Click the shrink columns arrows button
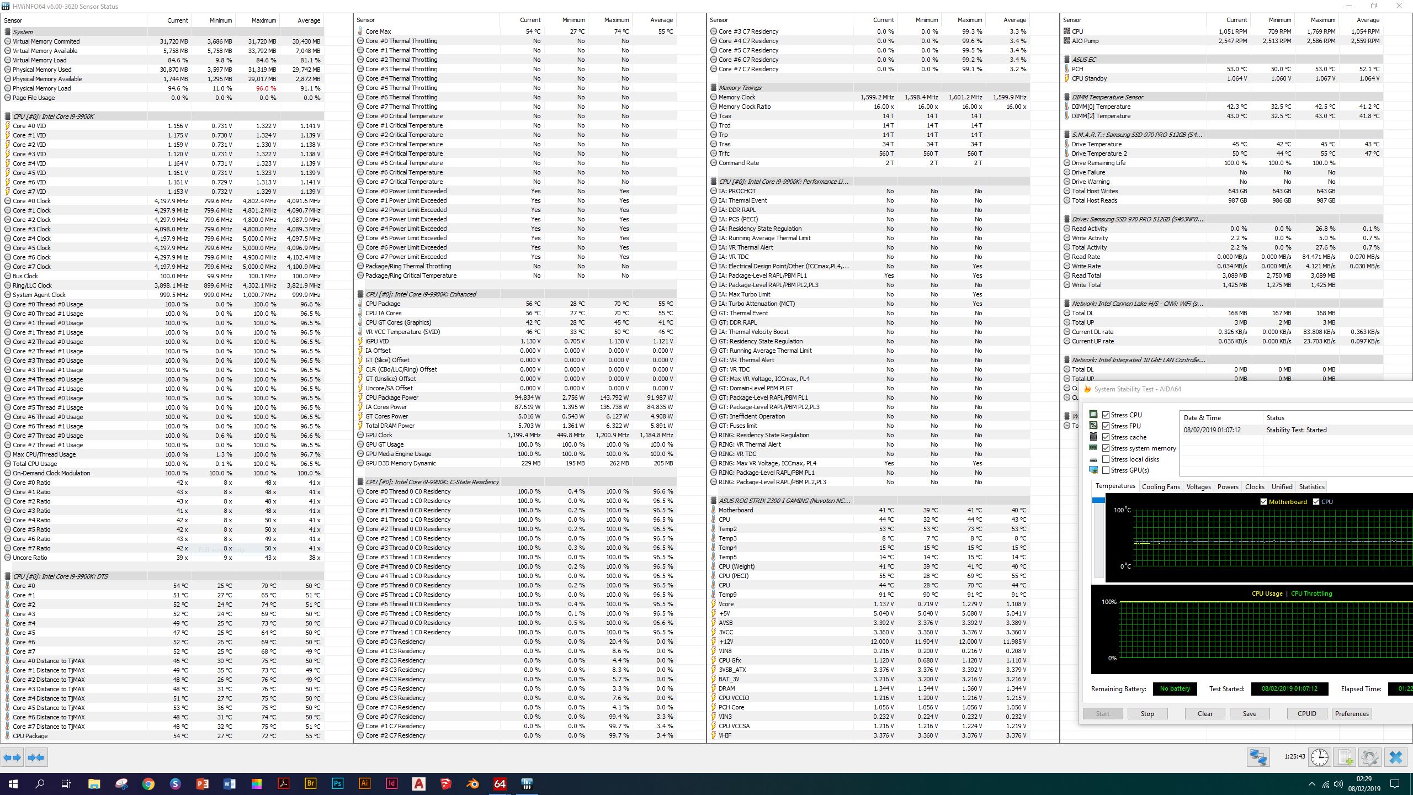This screenshot has height=795, width=1413. tap(36, 757)
